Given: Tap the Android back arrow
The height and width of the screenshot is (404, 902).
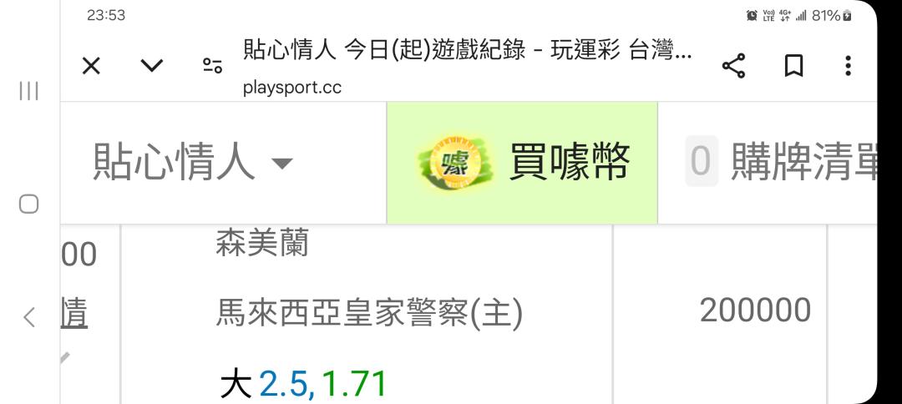Looking at the screenshot, I should point(28,317).
